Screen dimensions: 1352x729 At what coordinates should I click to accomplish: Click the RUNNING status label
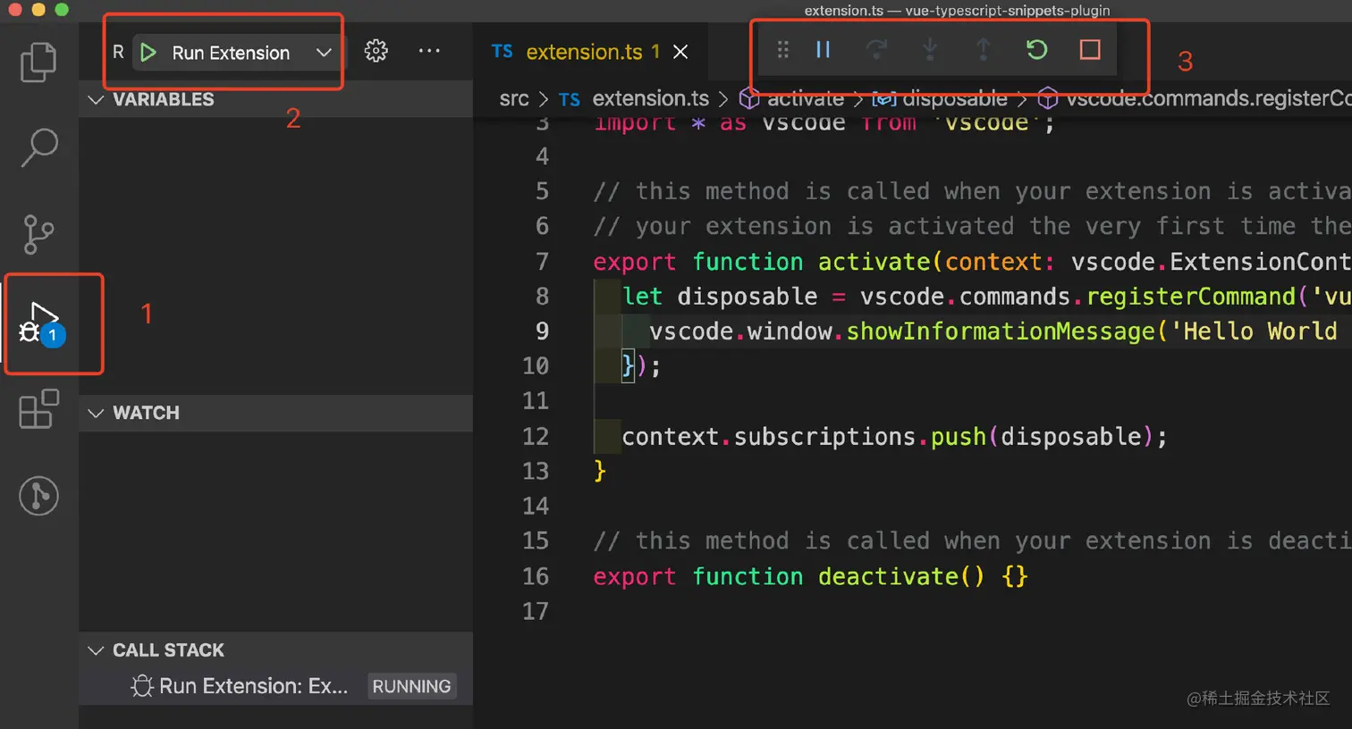(x=411, y=686)
